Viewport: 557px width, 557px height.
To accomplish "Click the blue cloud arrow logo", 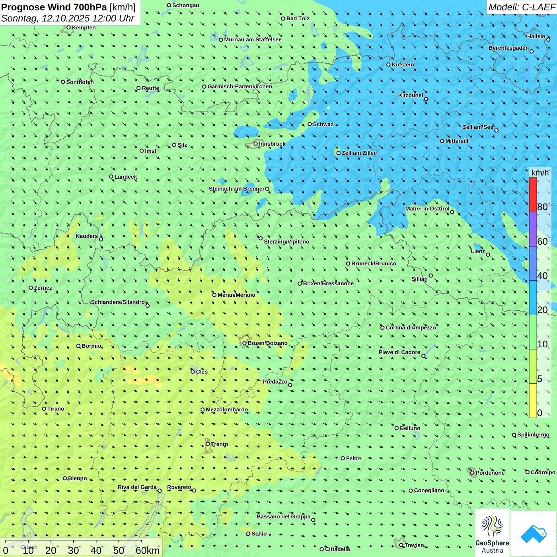I will [534, 534].
